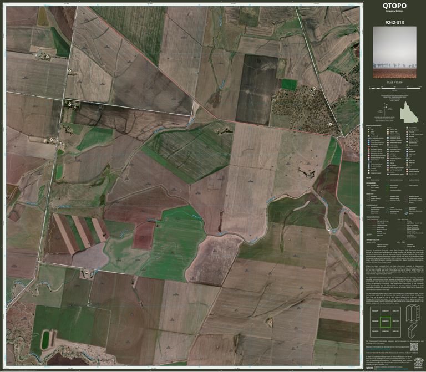Click the Queensland state locator map
Screen dimensions: 426x372
(409, 112)
